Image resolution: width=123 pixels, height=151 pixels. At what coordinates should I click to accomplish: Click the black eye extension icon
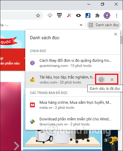78,15
